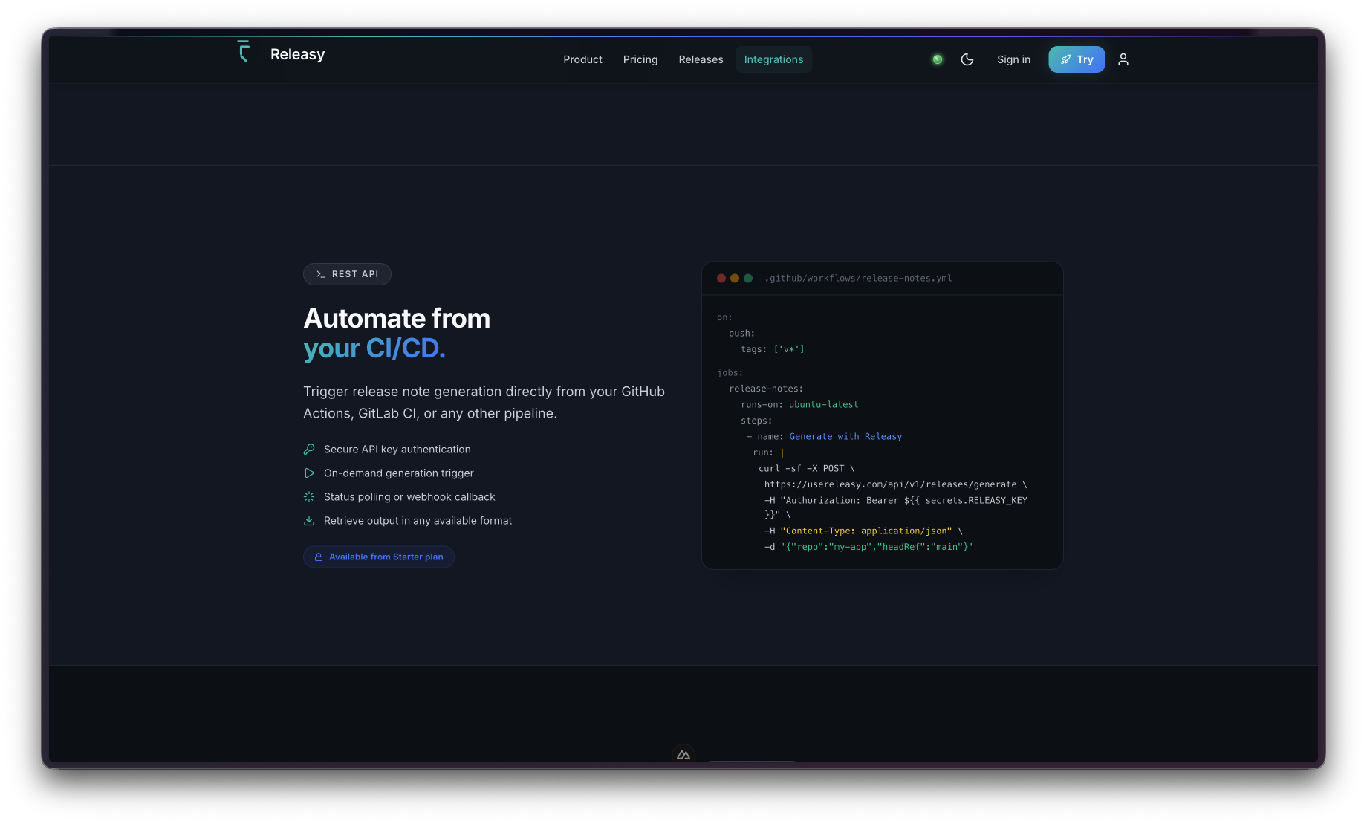Viewport: 1367px width, 824px height.
Task: Click Available from Starter plan badge
Action: tap(379, 557)
